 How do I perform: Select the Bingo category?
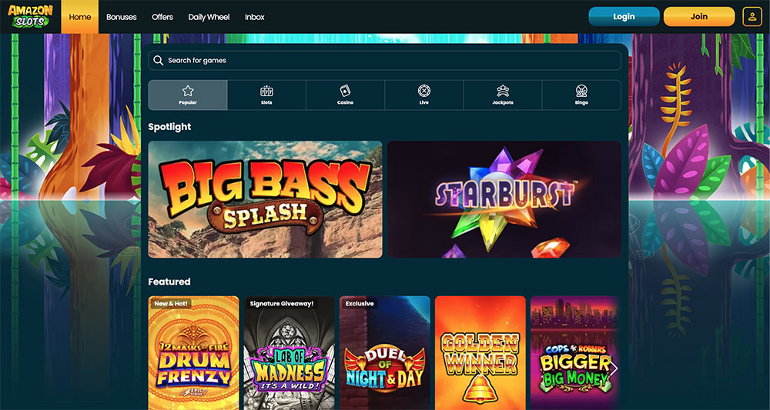click(582, 95)
